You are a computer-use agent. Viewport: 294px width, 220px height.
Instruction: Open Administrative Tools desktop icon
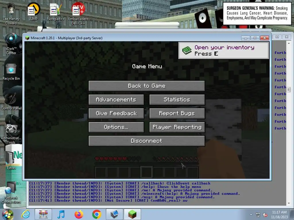[x=11, y=133]
